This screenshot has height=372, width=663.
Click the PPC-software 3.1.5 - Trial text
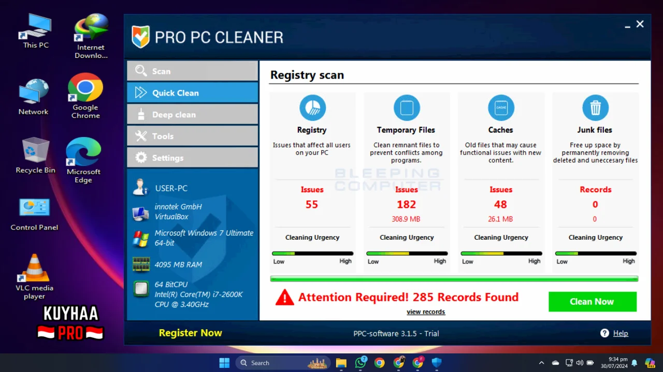[x=396, y=333]
